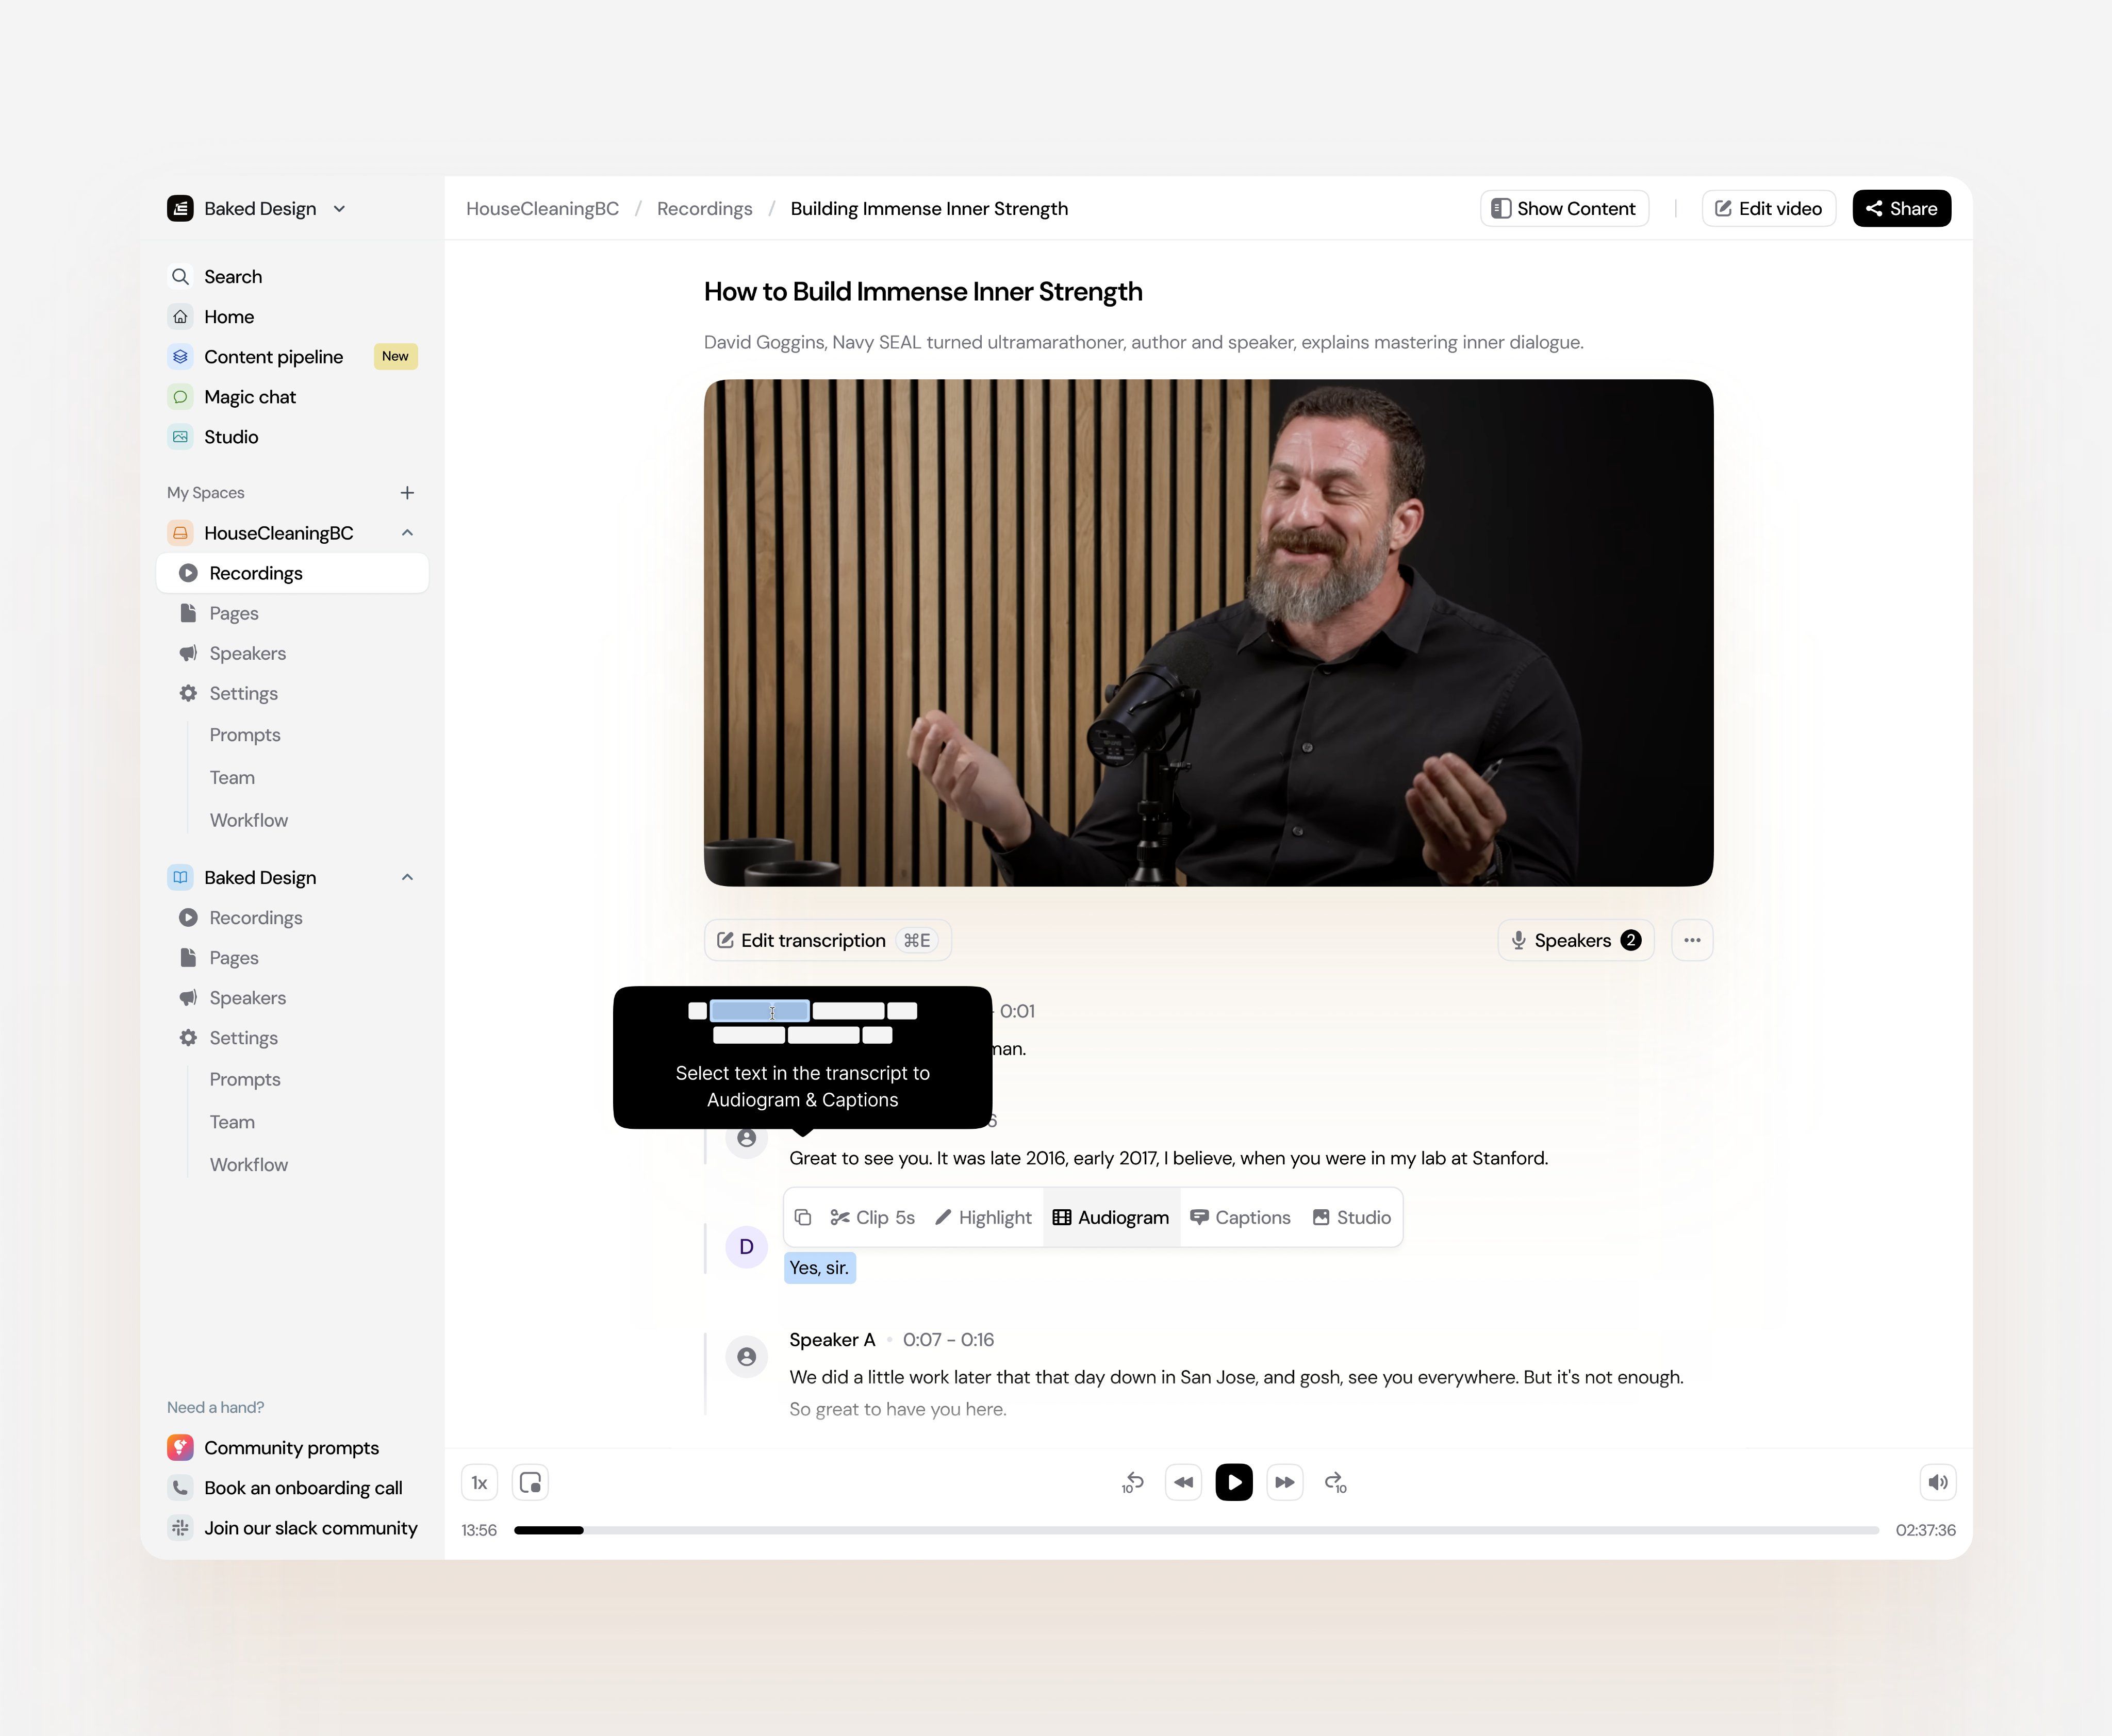
Task: Click the video thumbnail preview
Action: pos(1208,632)
